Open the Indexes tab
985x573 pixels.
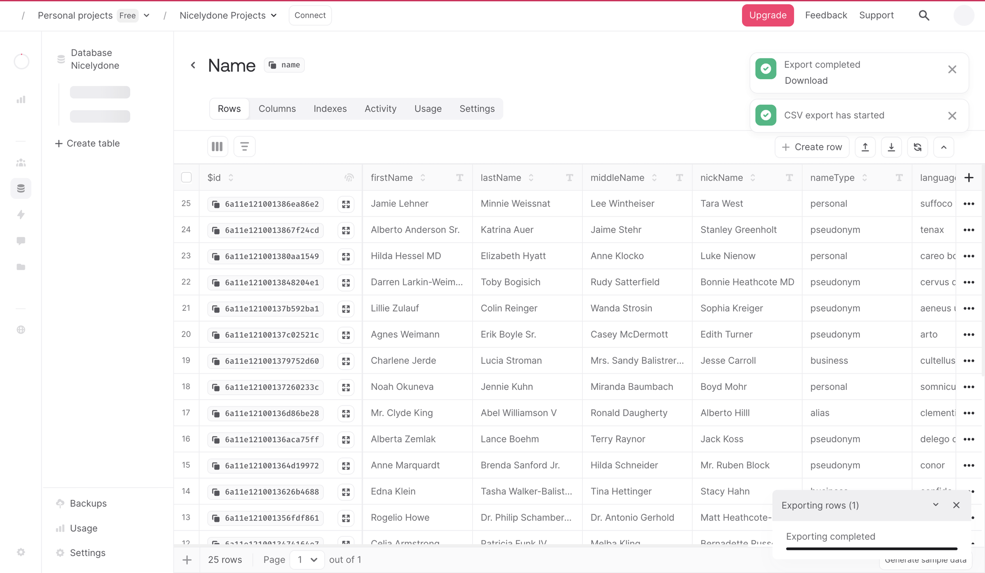[330, 108]
